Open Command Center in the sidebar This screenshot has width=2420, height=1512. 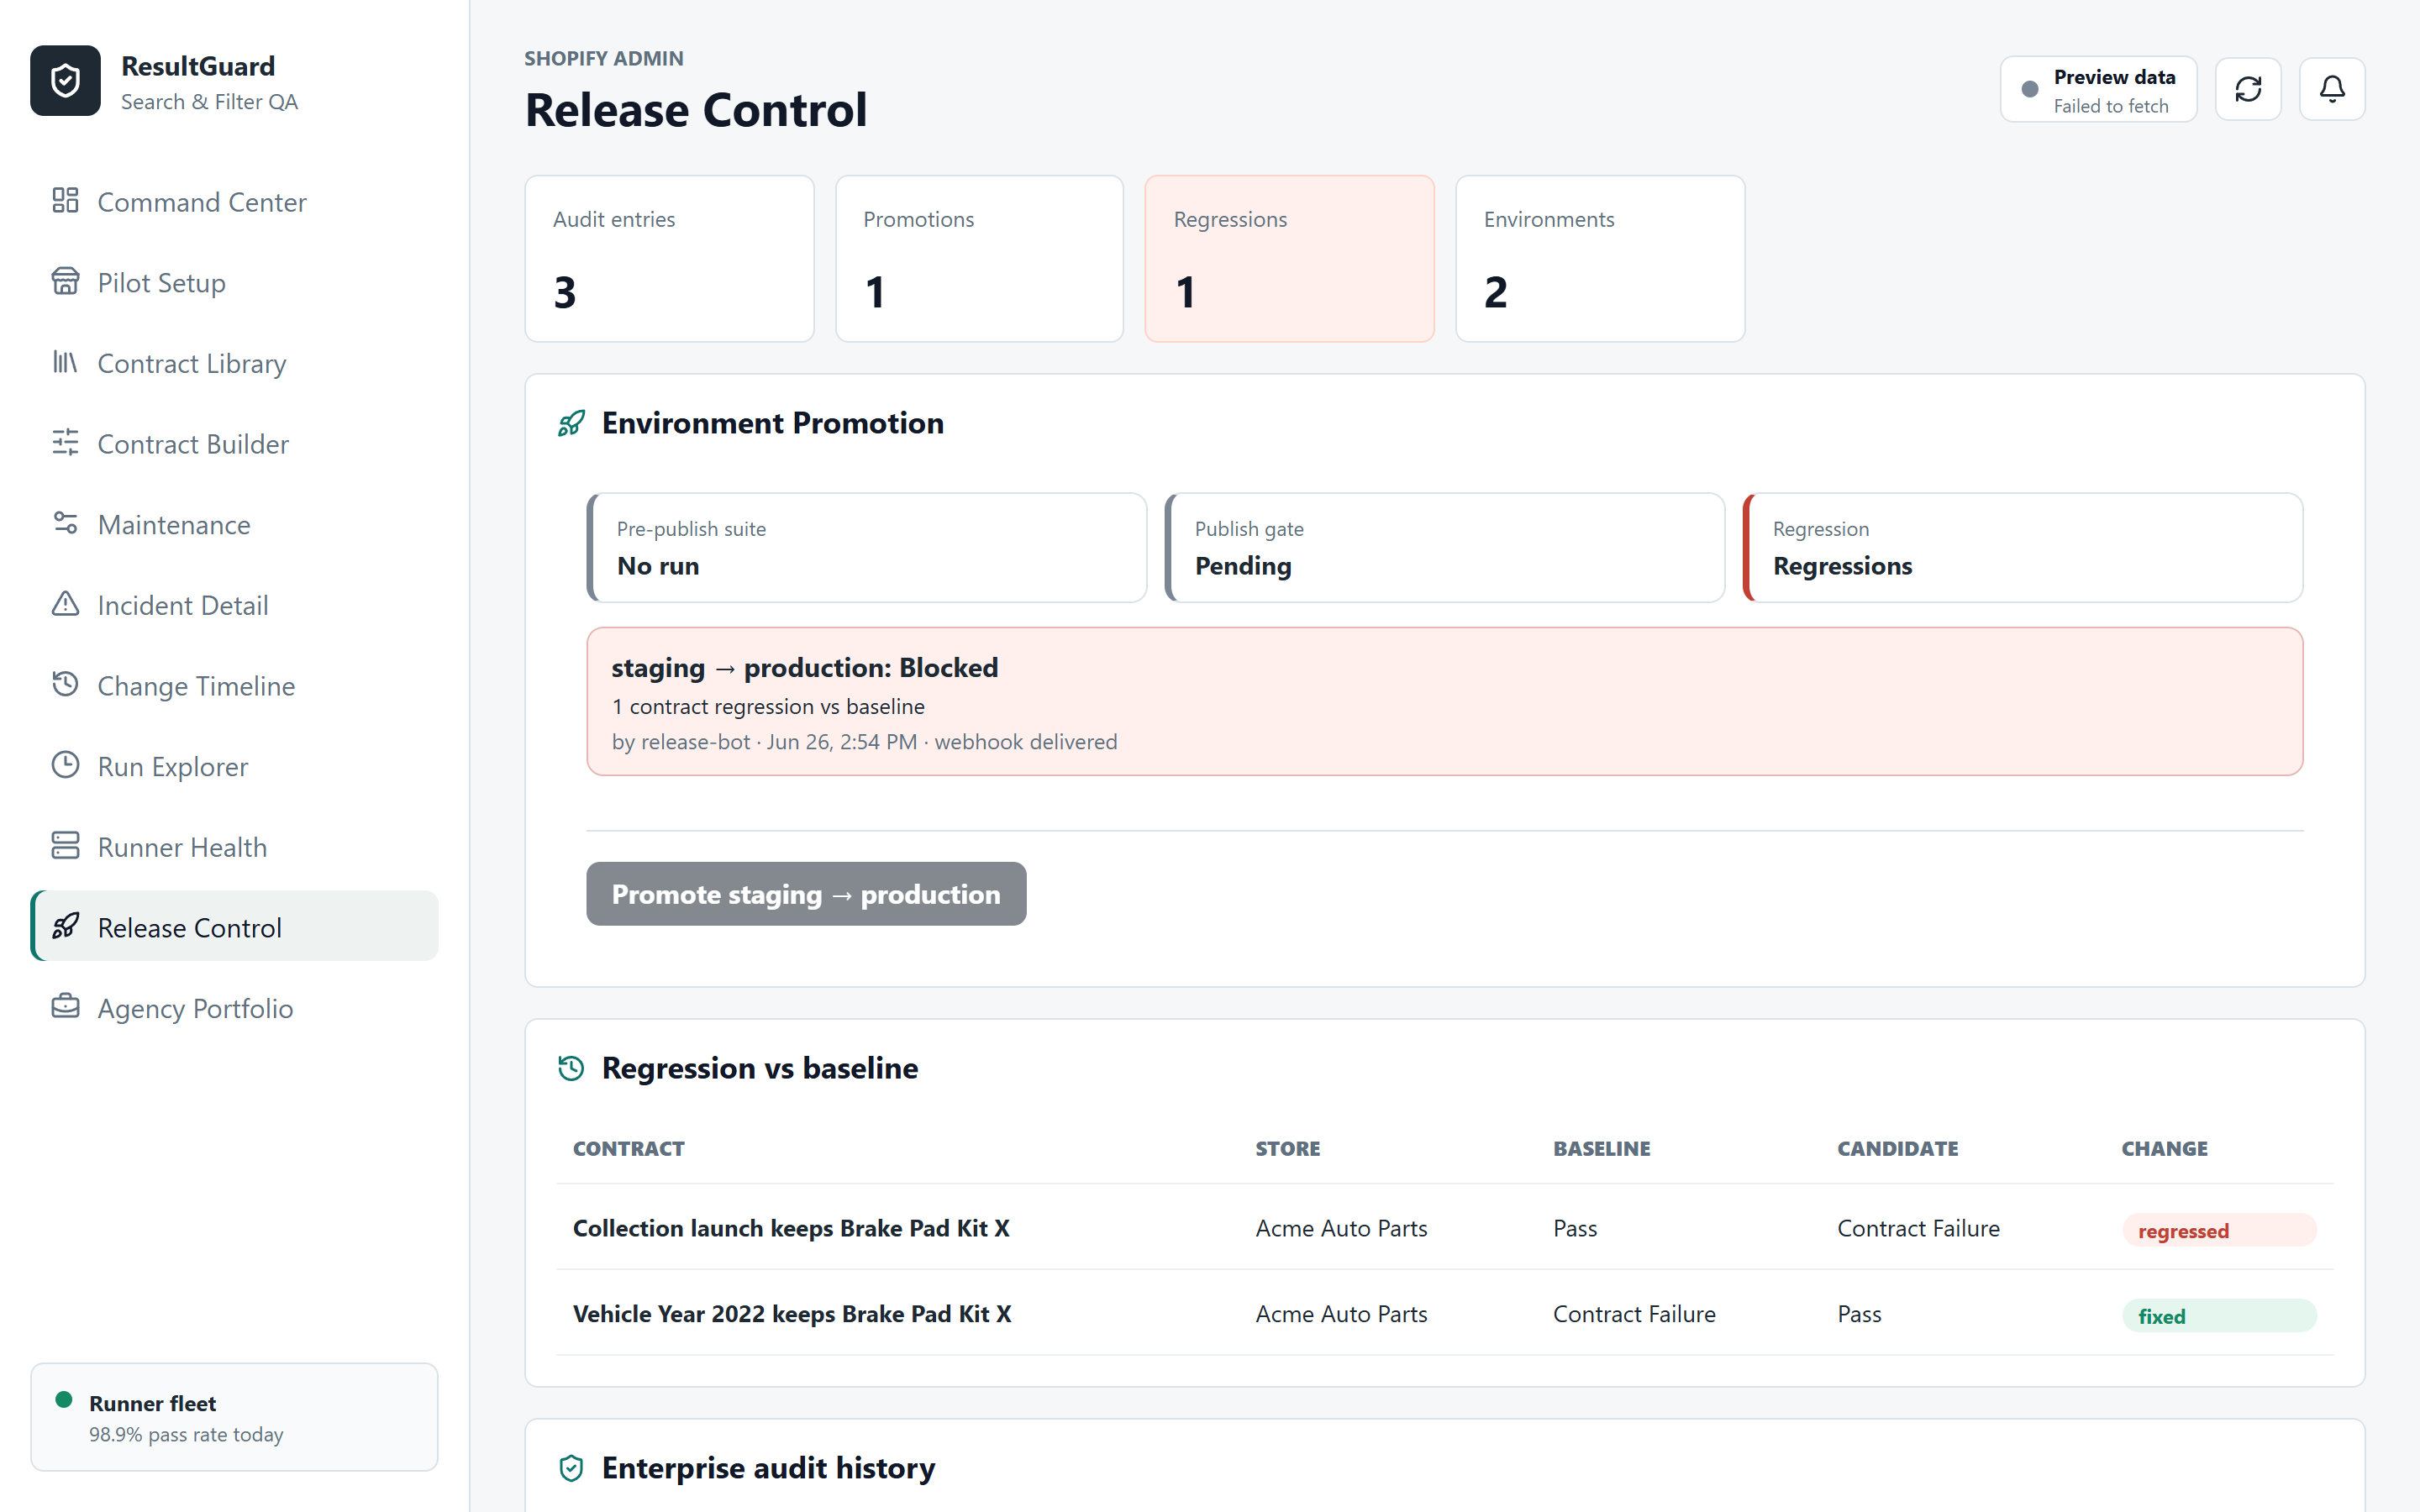tap(235, 201)
